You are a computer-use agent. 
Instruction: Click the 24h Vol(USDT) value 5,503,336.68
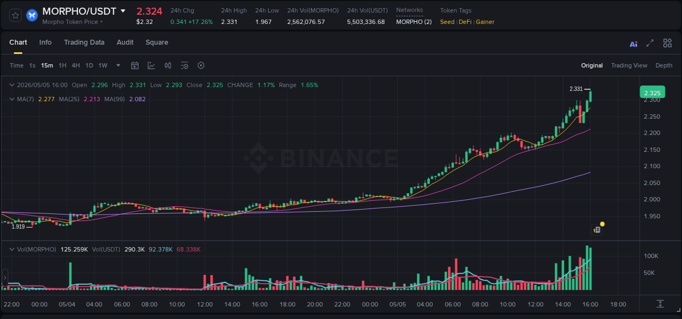pyautogui.click(x=366, y=22)
